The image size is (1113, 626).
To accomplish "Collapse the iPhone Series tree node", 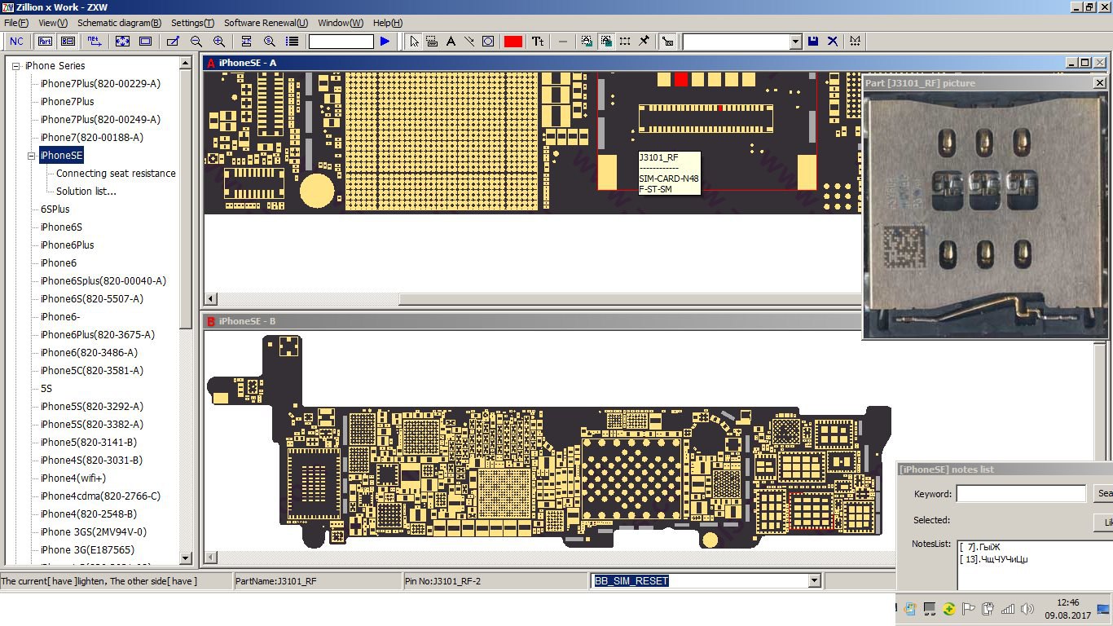I will [15, 66].
